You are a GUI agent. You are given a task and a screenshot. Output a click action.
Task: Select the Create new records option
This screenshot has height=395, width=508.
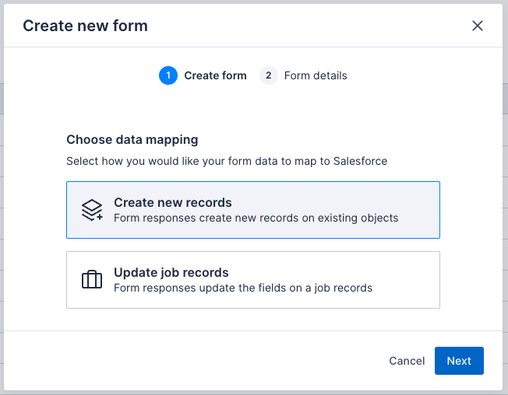(253, 210)
